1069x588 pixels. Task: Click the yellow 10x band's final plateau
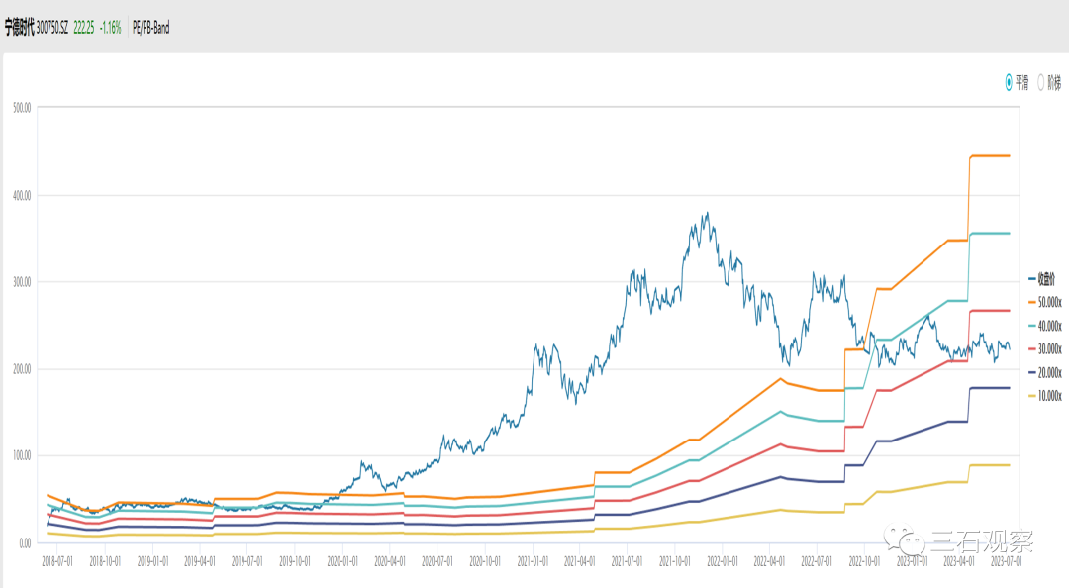pos(990,465)
